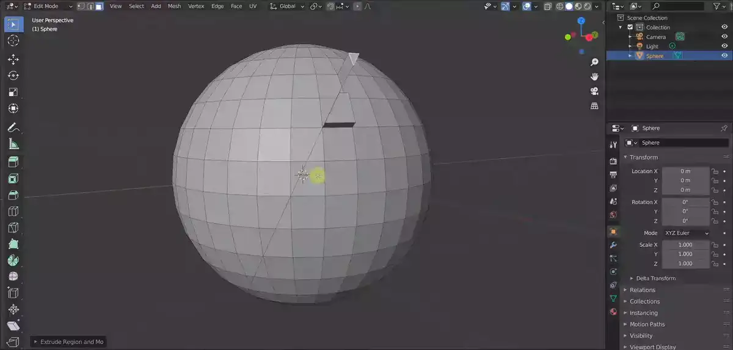Open the Modifier properties wrench tab
733x350 pixels.
coord(613,245)
